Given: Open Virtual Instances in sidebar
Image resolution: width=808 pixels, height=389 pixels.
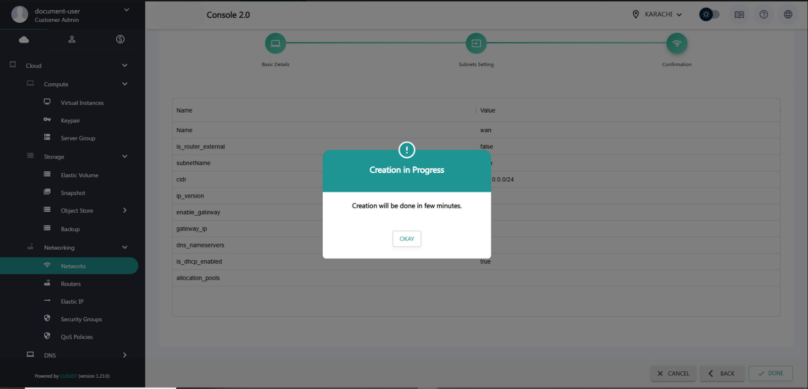Looking at the screenshot, I should (82, 103).
